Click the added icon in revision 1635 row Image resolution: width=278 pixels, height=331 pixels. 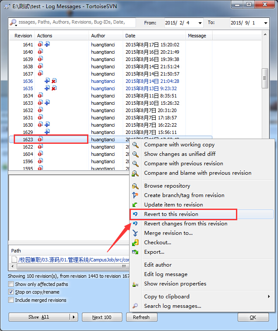click(47, 88)
